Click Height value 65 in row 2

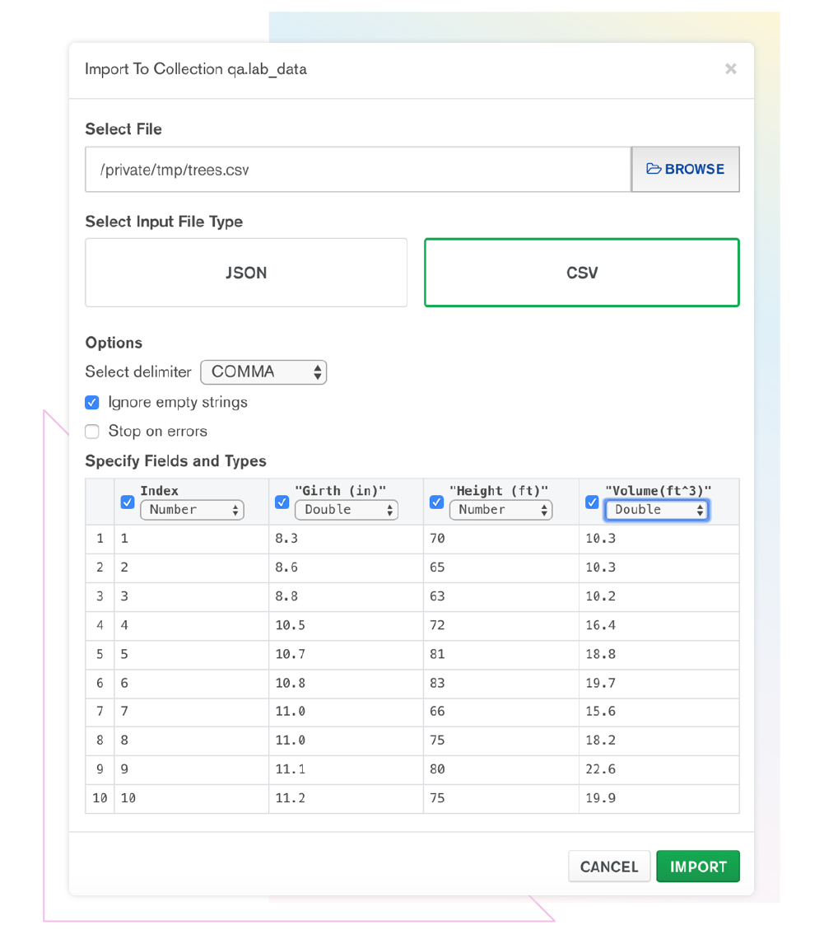(437, 568)
